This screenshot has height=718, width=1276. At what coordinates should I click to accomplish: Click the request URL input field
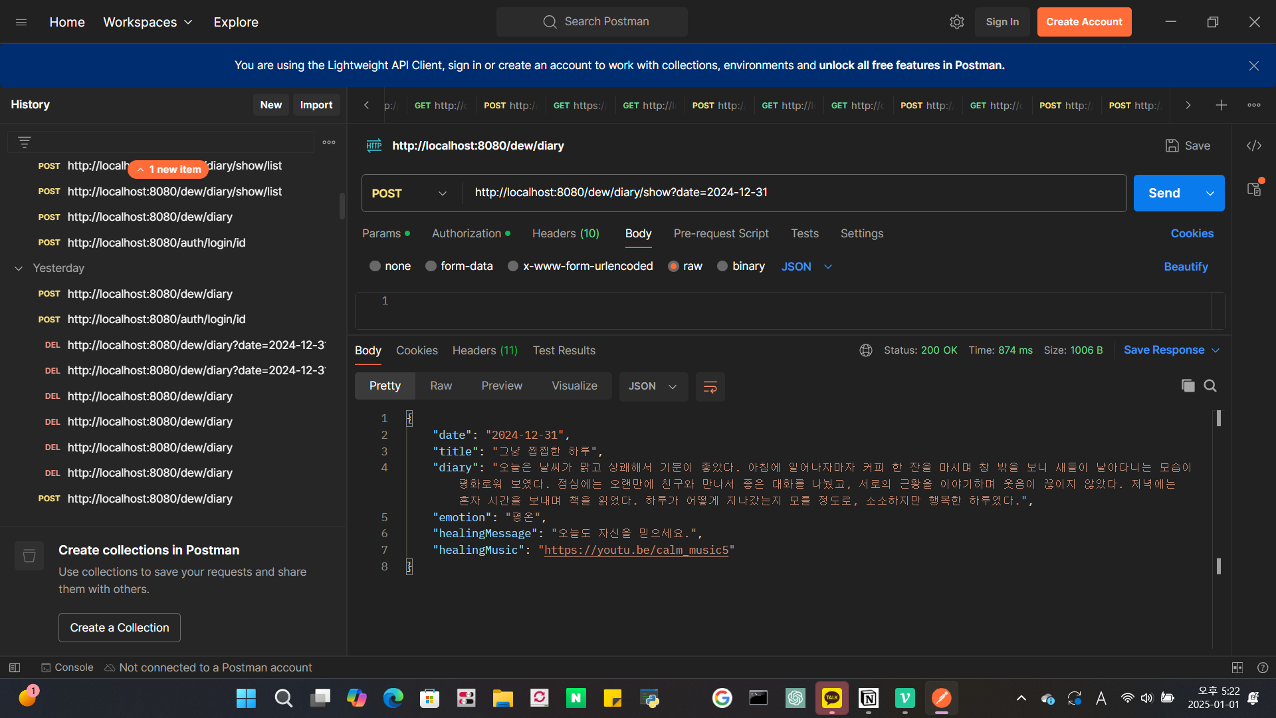[794, 193]
